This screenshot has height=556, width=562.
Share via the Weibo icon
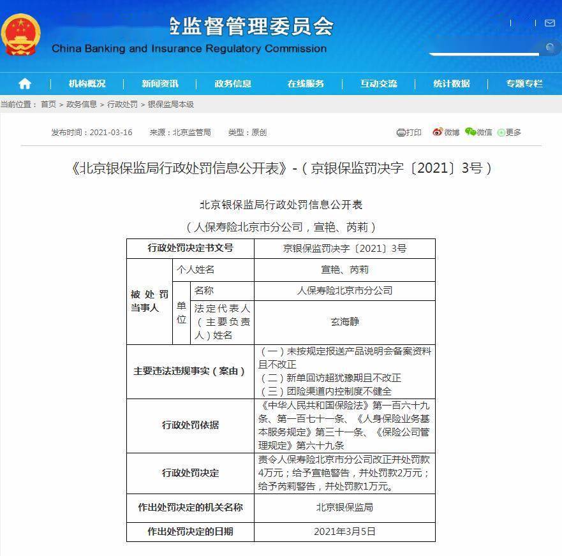[x=437, y=132]
